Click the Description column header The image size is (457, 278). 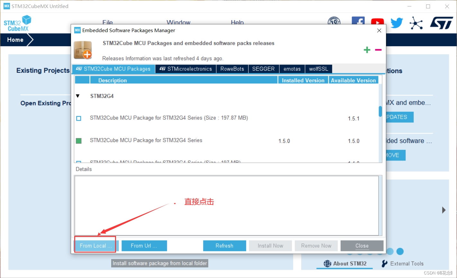tap(184, 80)
